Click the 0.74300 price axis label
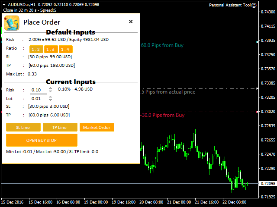 coord(268,12)
